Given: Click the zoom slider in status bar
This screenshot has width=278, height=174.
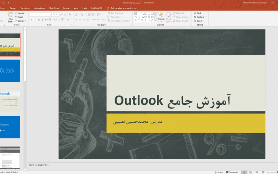Looking at the screenshot, I should [x=274, y=172].
